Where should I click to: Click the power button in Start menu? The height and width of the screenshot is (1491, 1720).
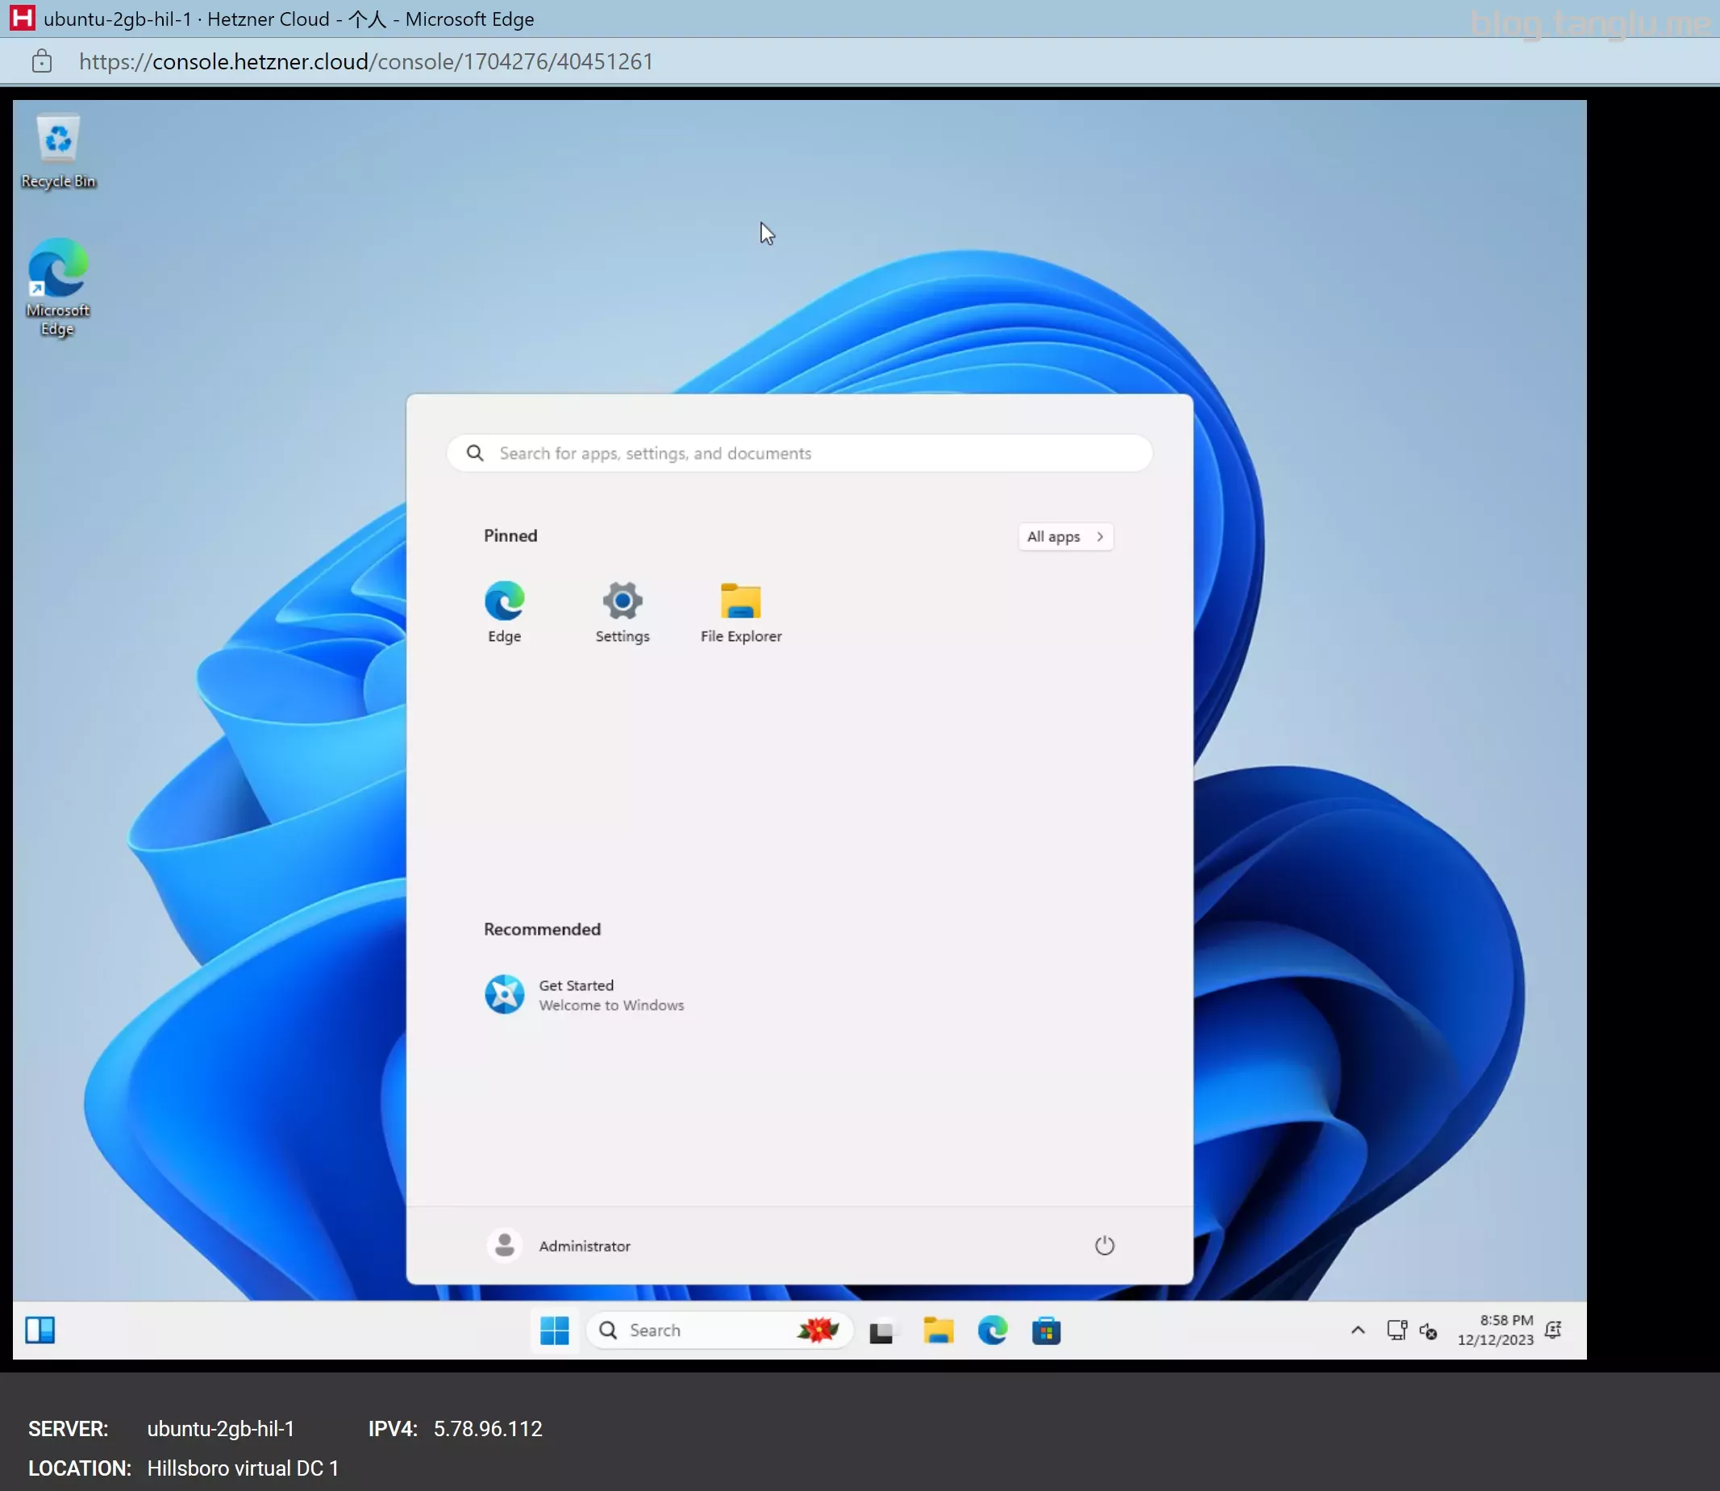1104,1246
